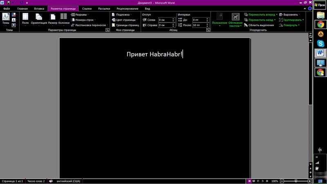The width and height of the screenshot is (327, 184).
Task: Choose page Ориентация (Orientation)
Action: tap(39, 20)
